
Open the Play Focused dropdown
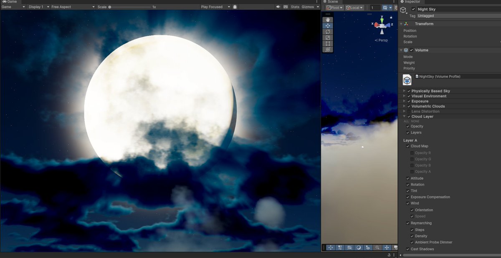click(x=215, y=7)
